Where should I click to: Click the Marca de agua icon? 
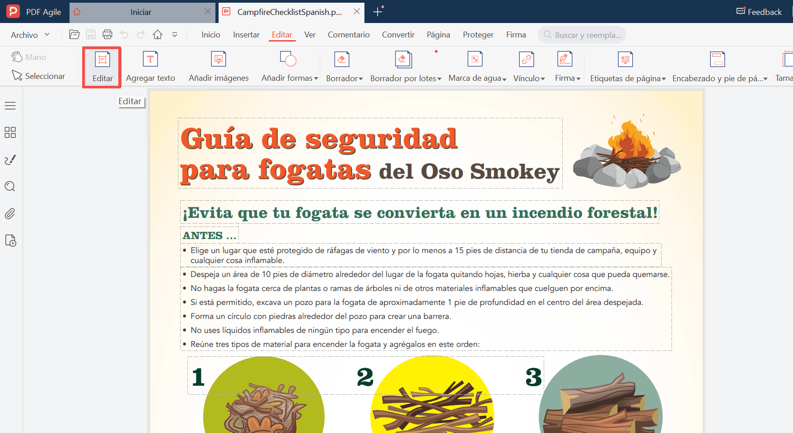pos(475,59)
